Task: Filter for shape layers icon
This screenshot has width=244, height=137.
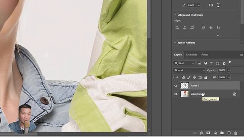Action: pos(218,63)
